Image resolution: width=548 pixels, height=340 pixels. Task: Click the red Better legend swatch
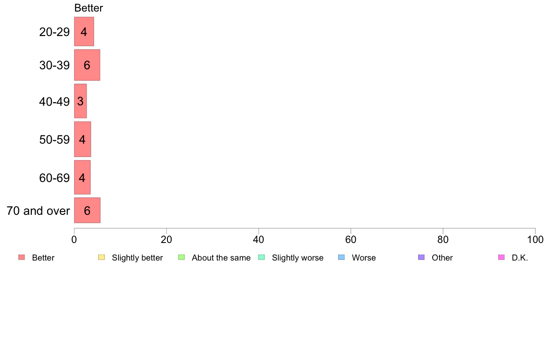pyautogui.click(x=22, y=257)
